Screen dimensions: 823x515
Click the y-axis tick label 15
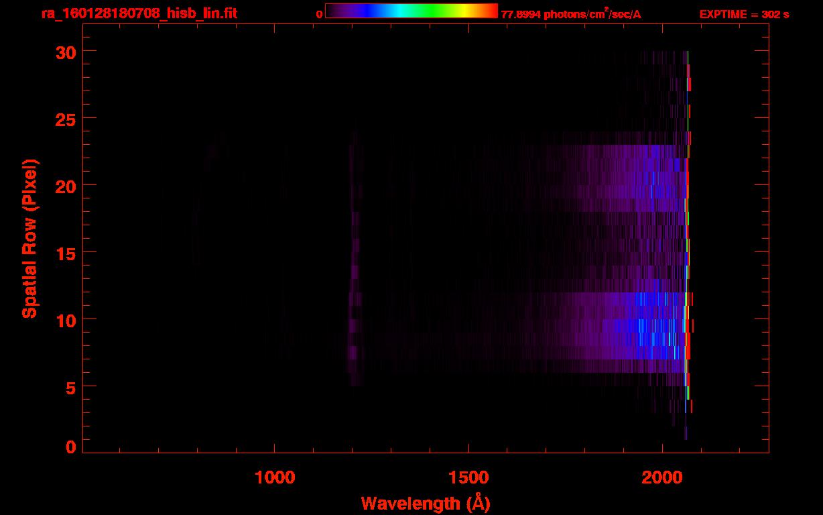click(x=65, y=253)
